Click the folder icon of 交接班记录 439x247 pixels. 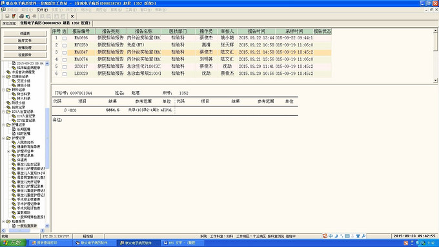pos(8,76)
